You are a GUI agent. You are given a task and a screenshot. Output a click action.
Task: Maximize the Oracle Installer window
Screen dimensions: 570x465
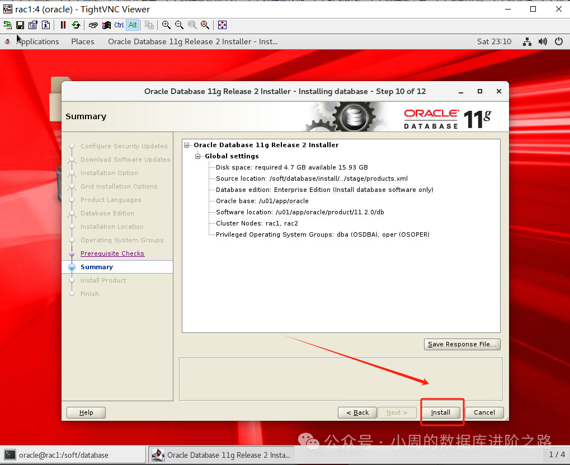tap(480, 91)
